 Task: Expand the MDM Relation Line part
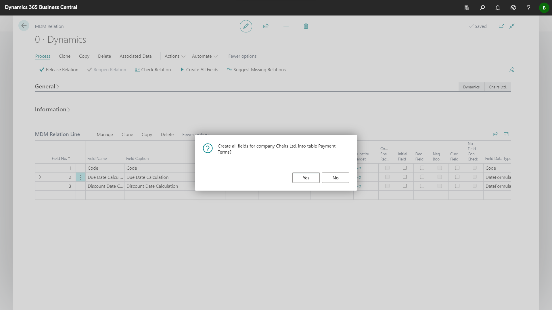pyautogui.click(x=506, y=134)
